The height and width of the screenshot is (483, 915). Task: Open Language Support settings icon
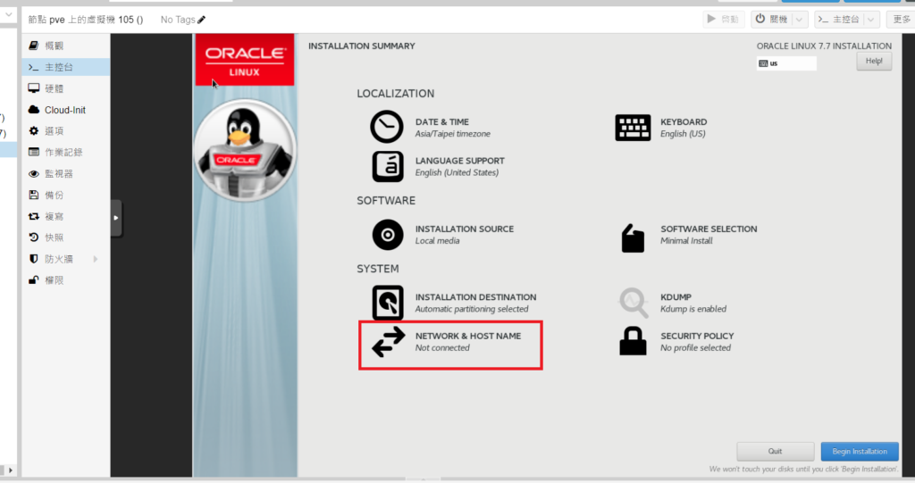387,166
